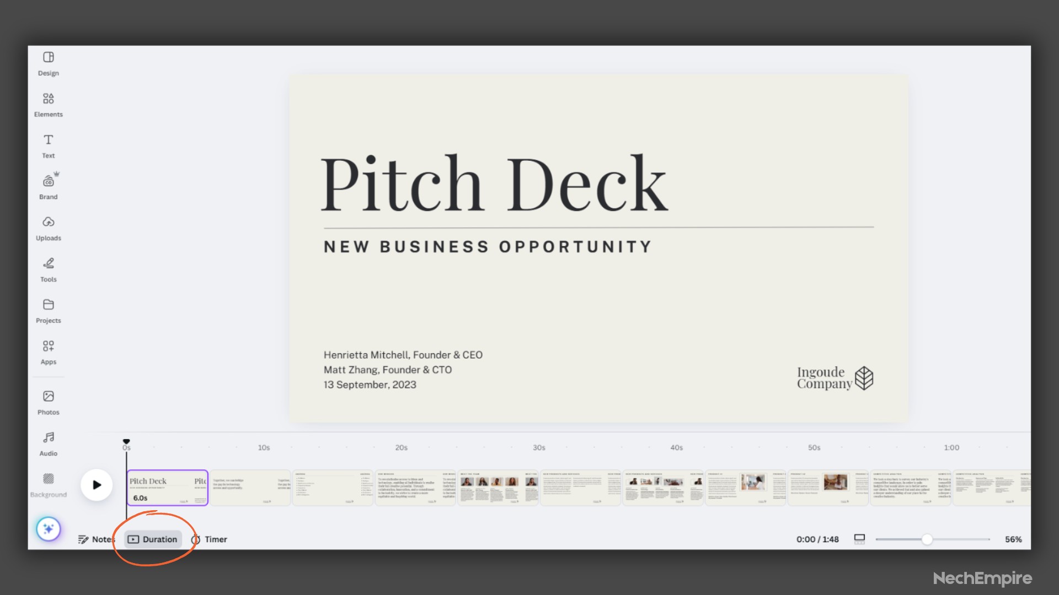Open the Tools panel options
Image resolution: width=1059 pixels, height=595 pixels.
tap(47, 269)
